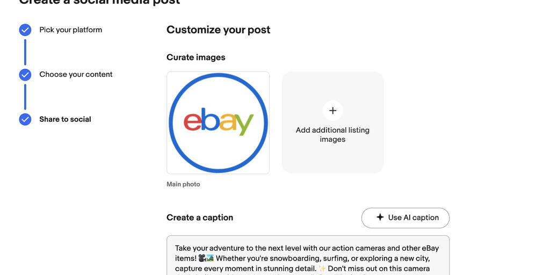Screen dimensions: 550x275
Task: Click the checkmark icon beside Pick your platform
Action: coord(25,30)
